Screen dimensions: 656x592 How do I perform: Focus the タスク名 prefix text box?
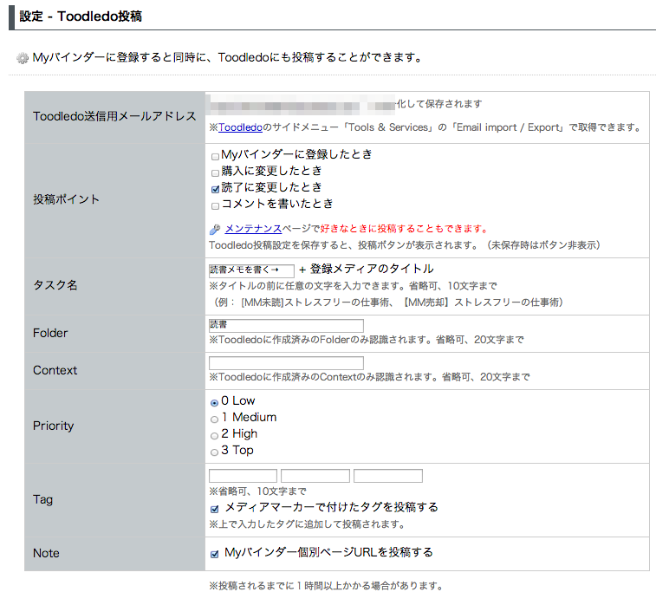pyautogui.click(x=251, y=270)
